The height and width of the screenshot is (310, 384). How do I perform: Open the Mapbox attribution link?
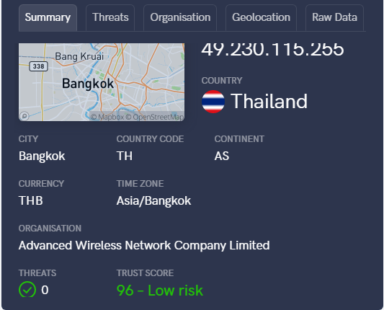coord(107,117)
